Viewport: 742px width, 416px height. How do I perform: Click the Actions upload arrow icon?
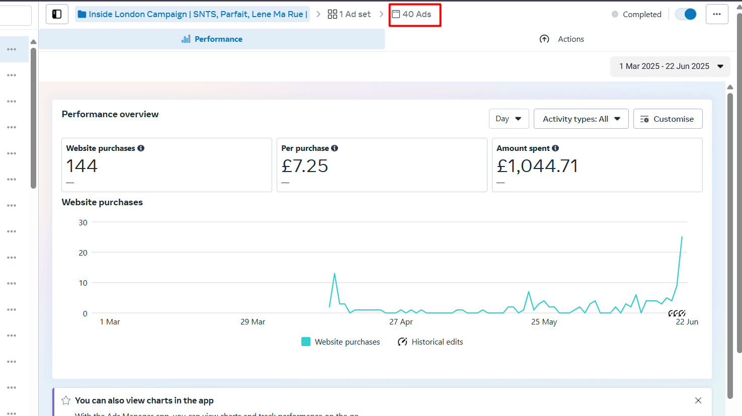pos(544,39)
